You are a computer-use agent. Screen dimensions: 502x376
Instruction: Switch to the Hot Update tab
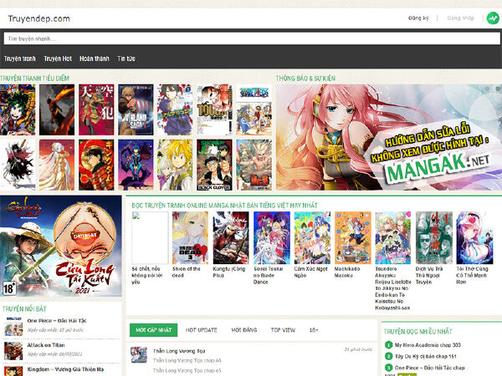(202, 330)
